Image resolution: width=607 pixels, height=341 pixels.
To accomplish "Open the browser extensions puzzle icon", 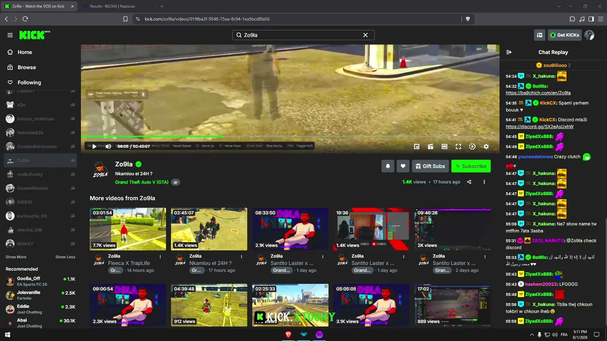I will point(572,19).
